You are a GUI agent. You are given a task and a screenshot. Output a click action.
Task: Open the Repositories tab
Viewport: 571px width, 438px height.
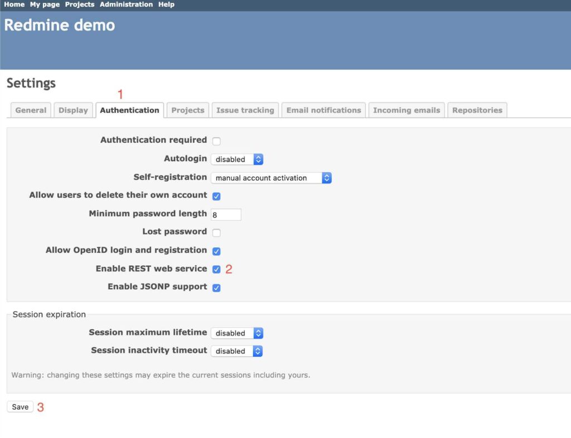477,110
